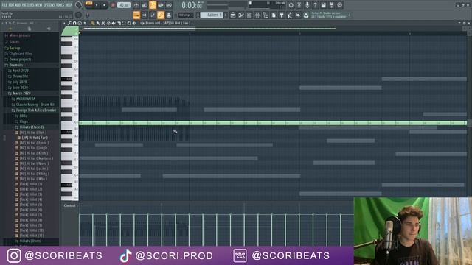Open piano roll wrench tools menu
This screenshot has height=265, width=472.
tap(69, 23)
